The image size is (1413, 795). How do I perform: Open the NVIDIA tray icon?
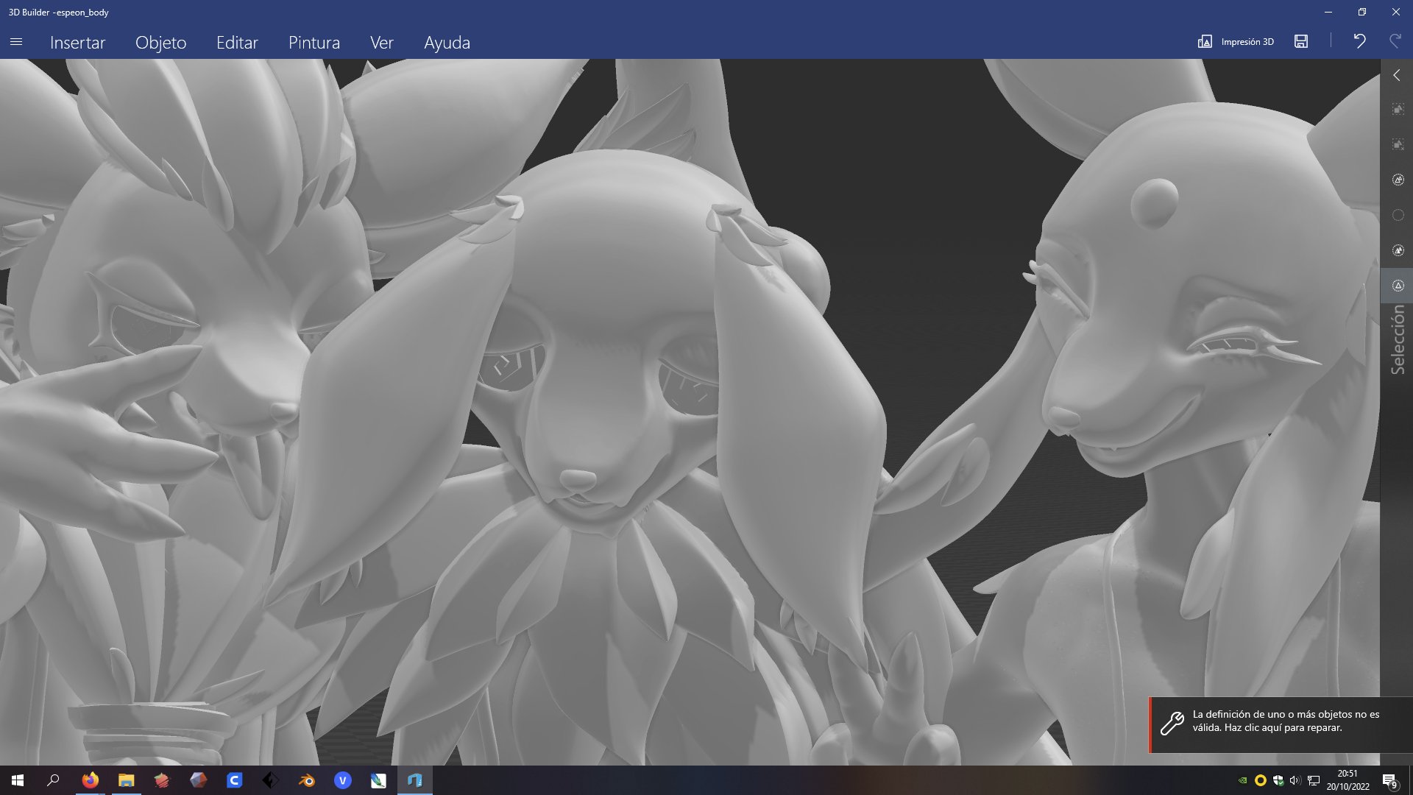[x=1243, y=780]
